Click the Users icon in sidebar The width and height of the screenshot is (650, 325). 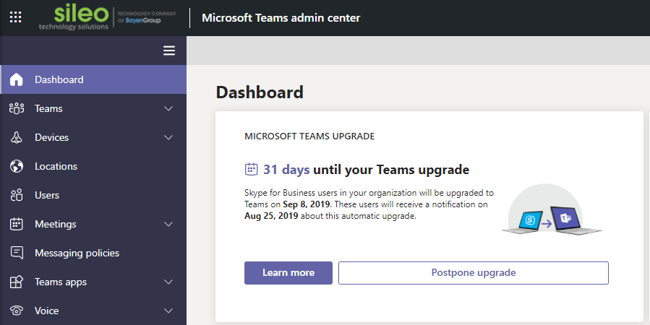click(16, 195)
